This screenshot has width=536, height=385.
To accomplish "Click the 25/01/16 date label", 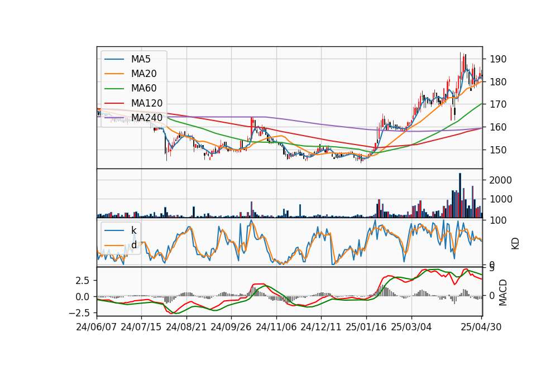I will (x=366, y=327).
